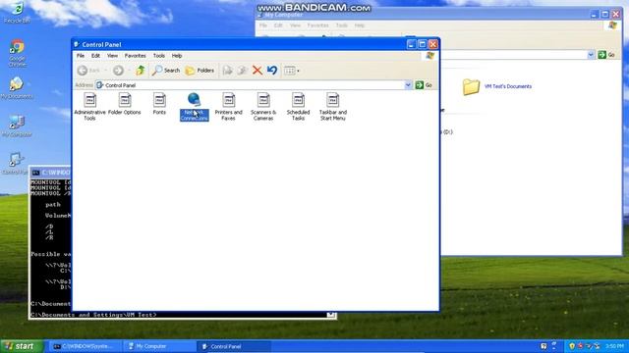Open the Start menu
The height and width of the screenshot is (353, 629).
coord(21,346)
